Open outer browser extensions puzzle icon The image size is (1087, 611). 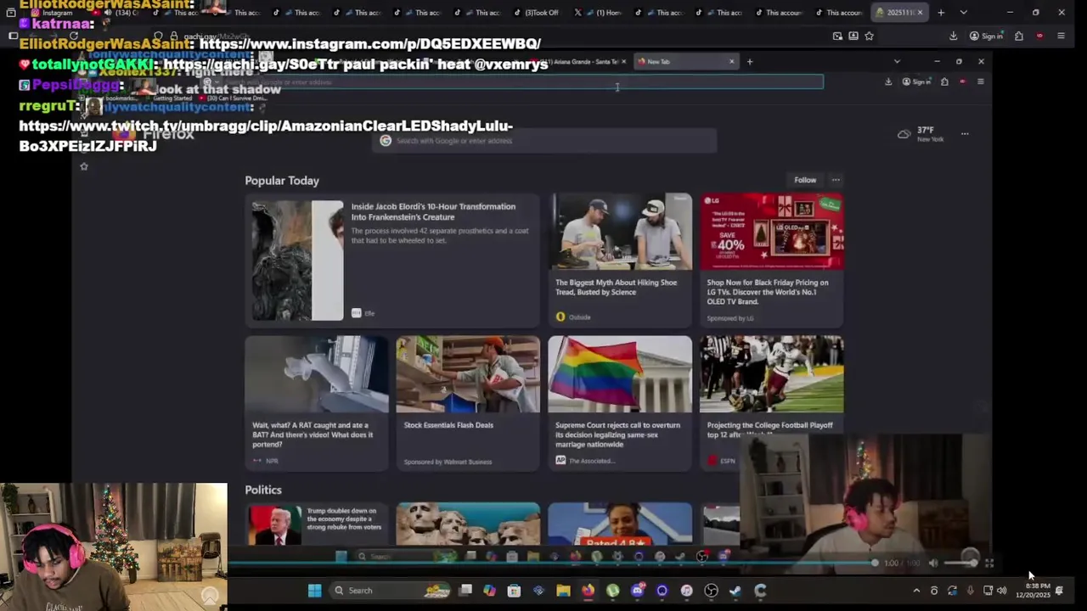click(1019, 36)
